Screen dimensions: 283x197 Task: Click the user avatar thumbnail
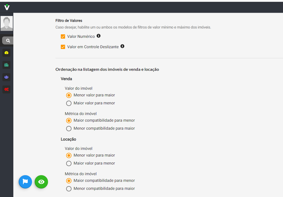pos(7,23)
